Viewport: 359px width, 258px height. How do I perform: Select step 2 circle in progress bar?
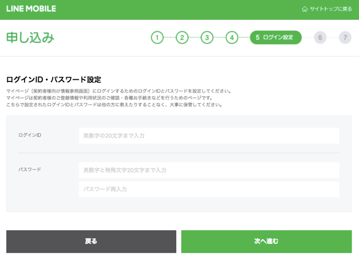(x=182, y=37)
